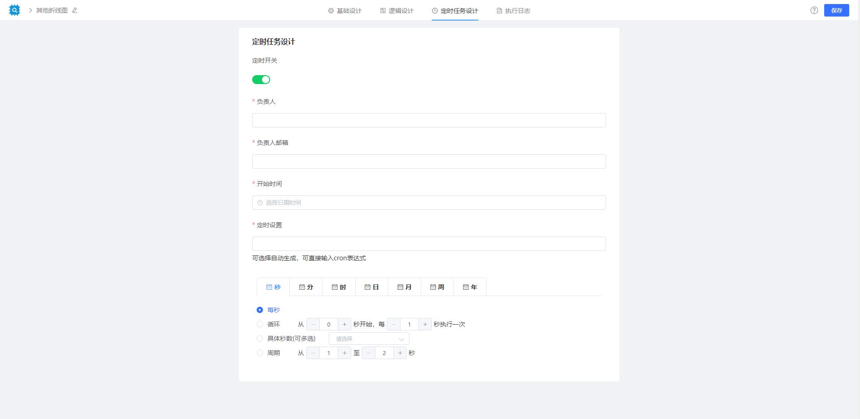Select the 定时任务设计 tab
The height and width of the screenshot is (419, 860).
pyautogui.click(x=455, y=11)
